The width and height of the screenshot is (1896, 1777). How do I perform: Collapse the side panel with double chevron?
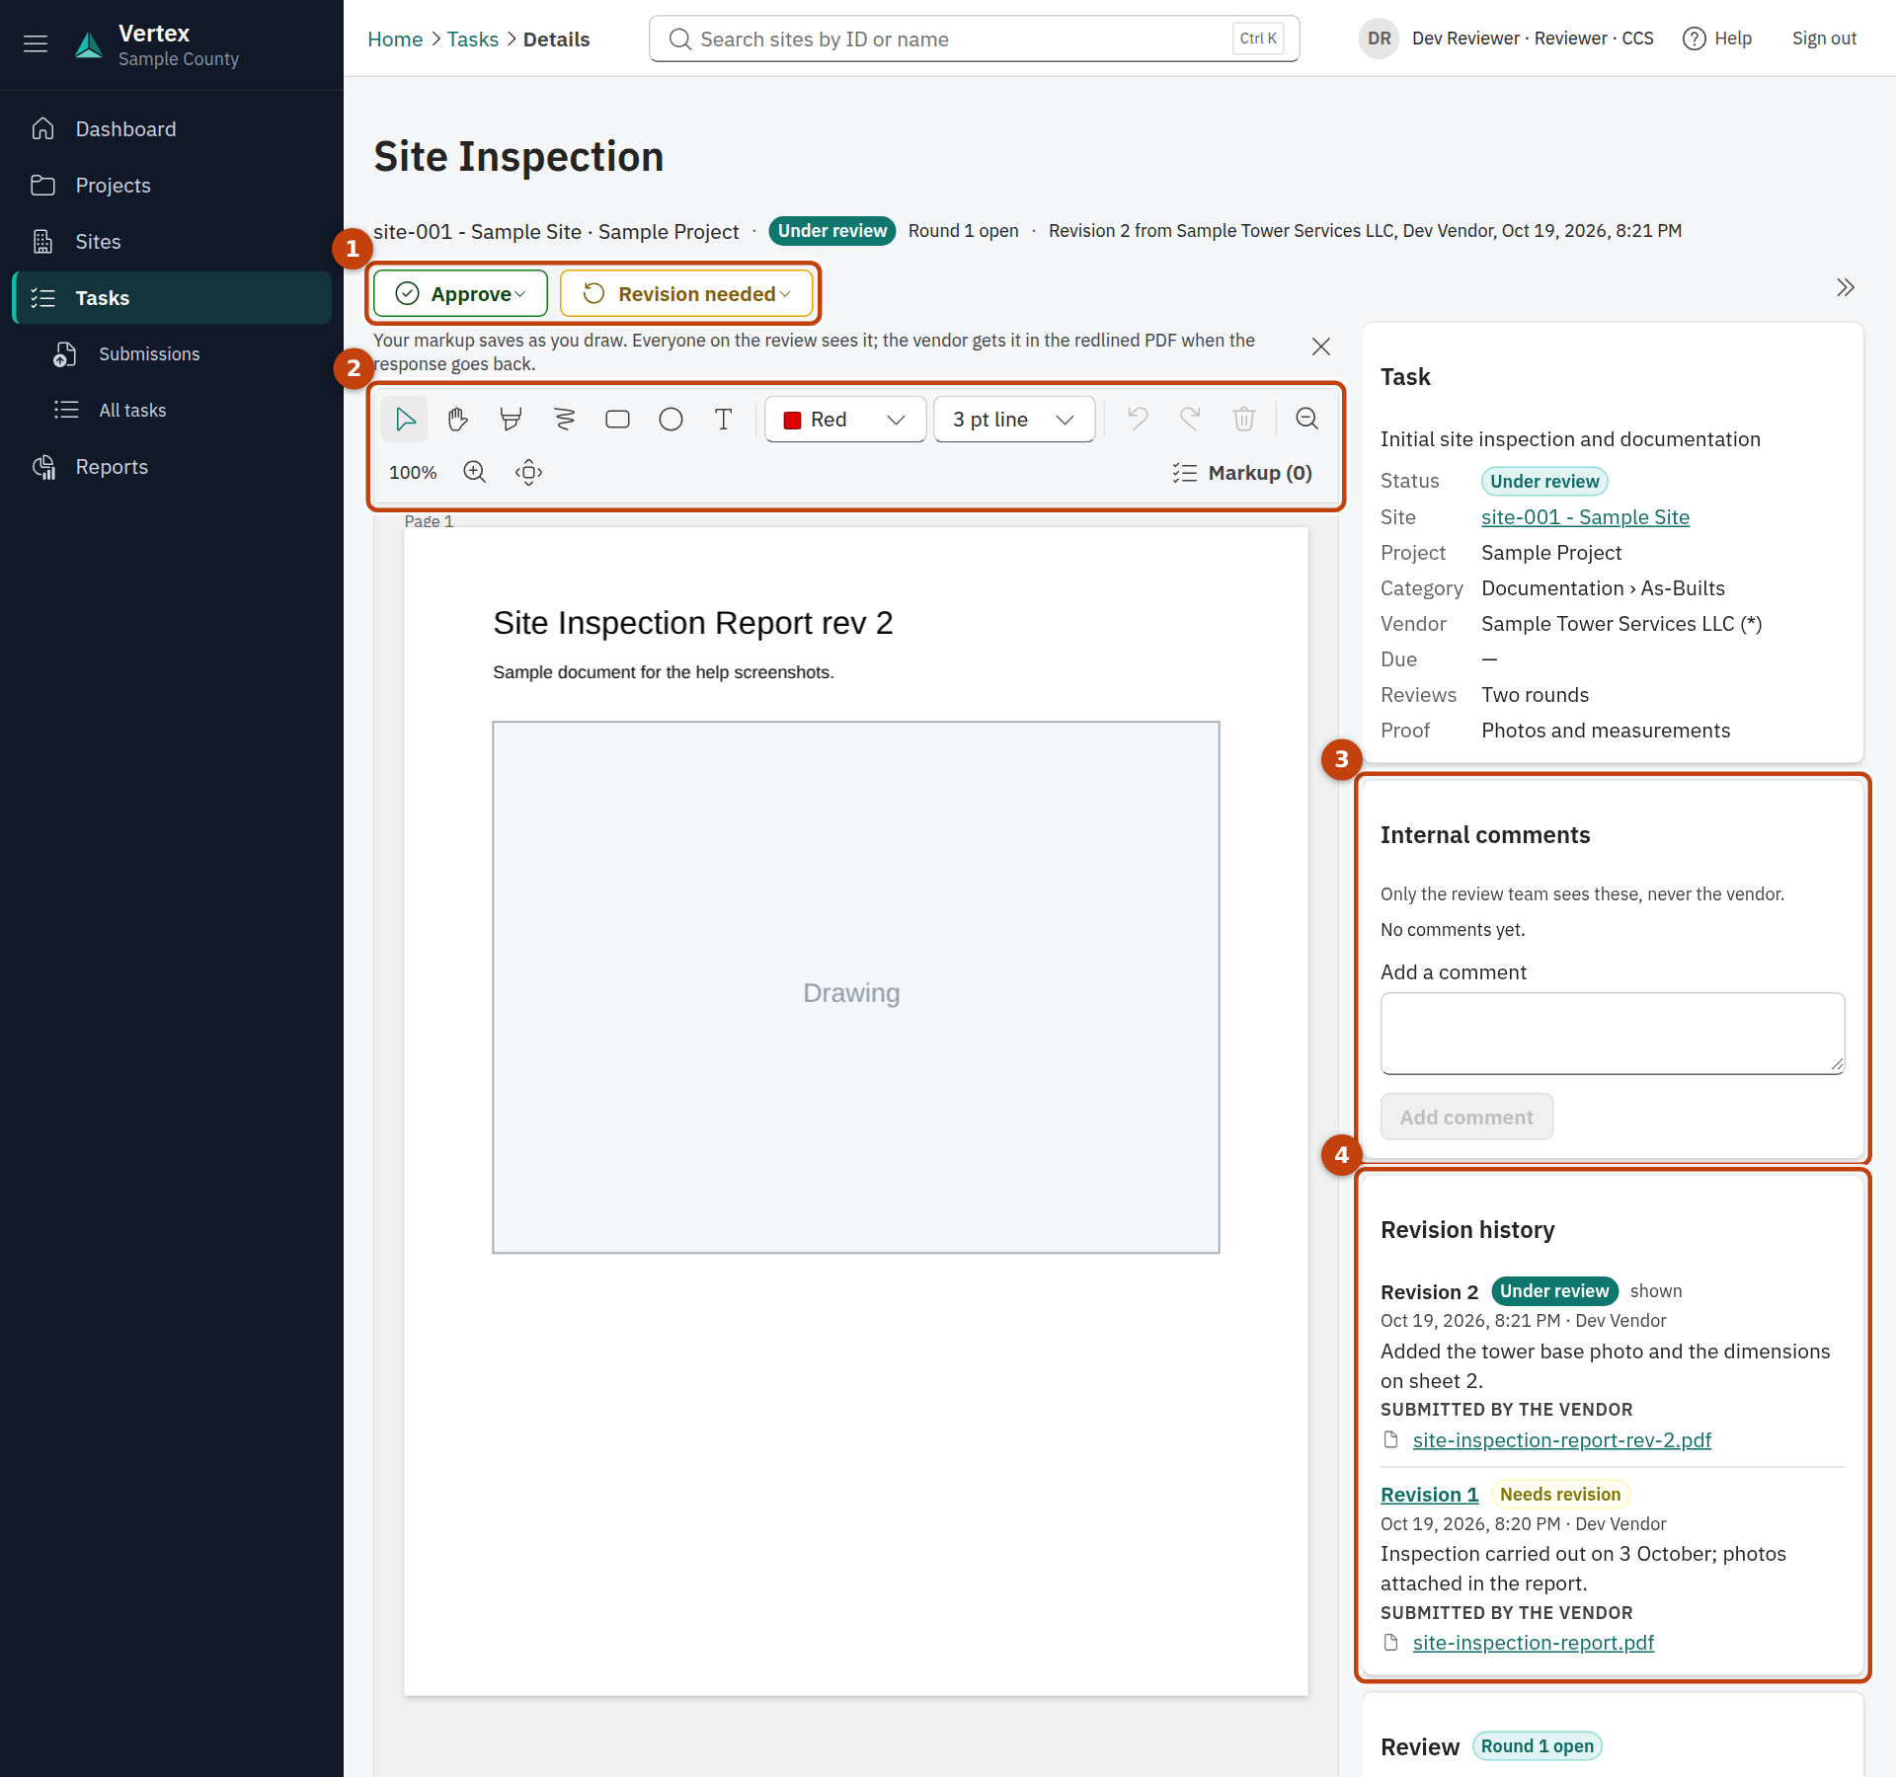point(1846,287)
